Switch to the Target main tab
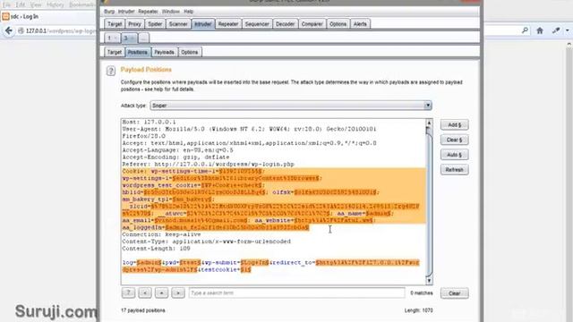The width and height of the screenshot is (573, 322). point(115,24)
